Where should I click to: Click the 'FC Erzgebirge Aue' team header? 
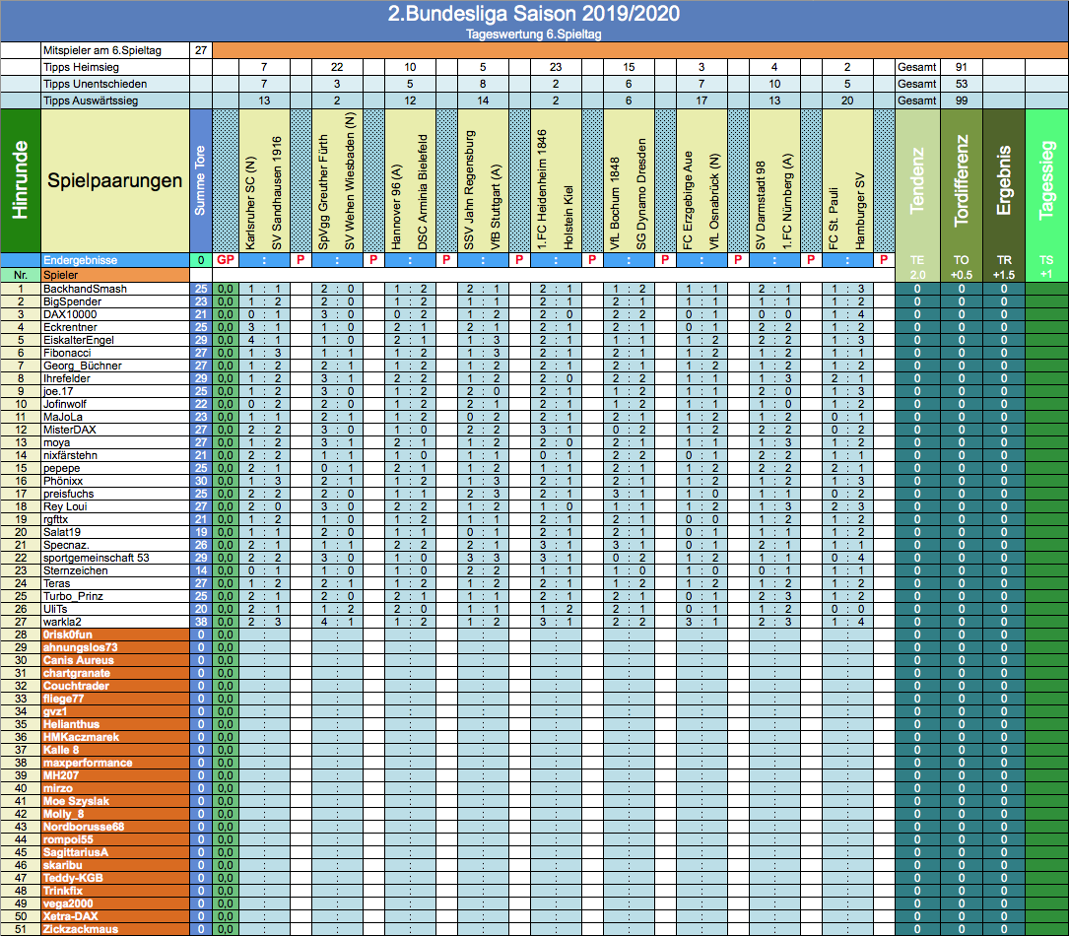click(689, 200)
